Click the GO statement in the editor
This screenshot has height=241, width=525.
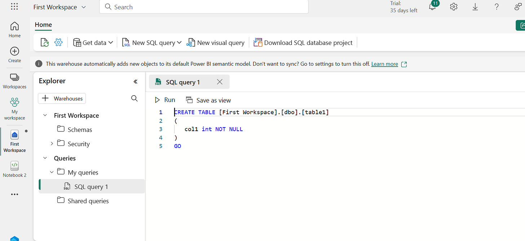(177, 146)
